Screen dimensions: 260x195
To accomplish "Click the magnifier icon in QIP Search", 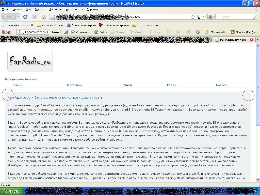I will point(255,17).
